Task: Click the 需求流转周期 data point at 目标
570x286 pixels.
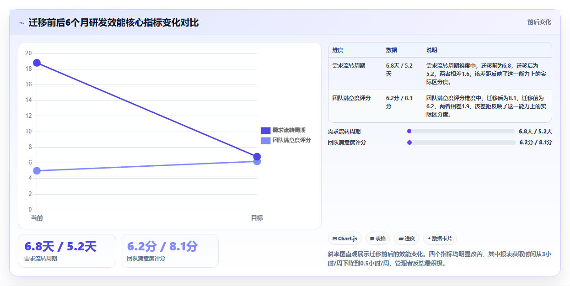Action: 257,157
